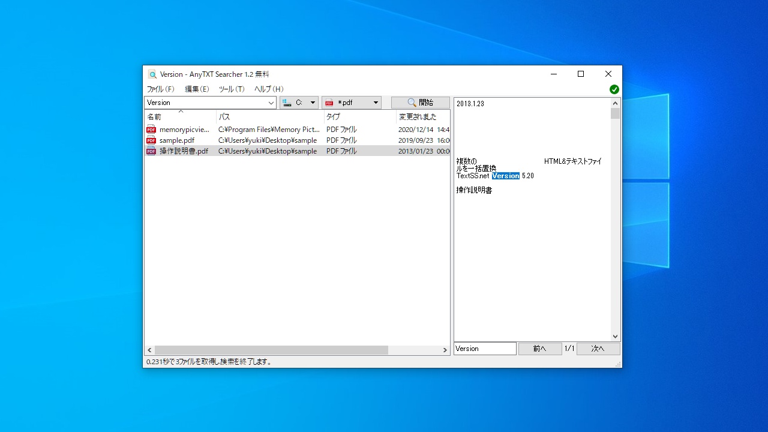Click the status bar search result message
Screen dimensions: 768x432
click(x=209, y=362)
